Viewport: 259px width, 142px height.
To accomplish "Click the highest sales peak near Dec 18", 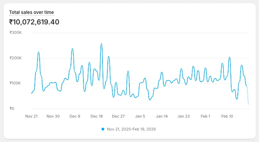I will pyautogui.click(x=101, y=44).
